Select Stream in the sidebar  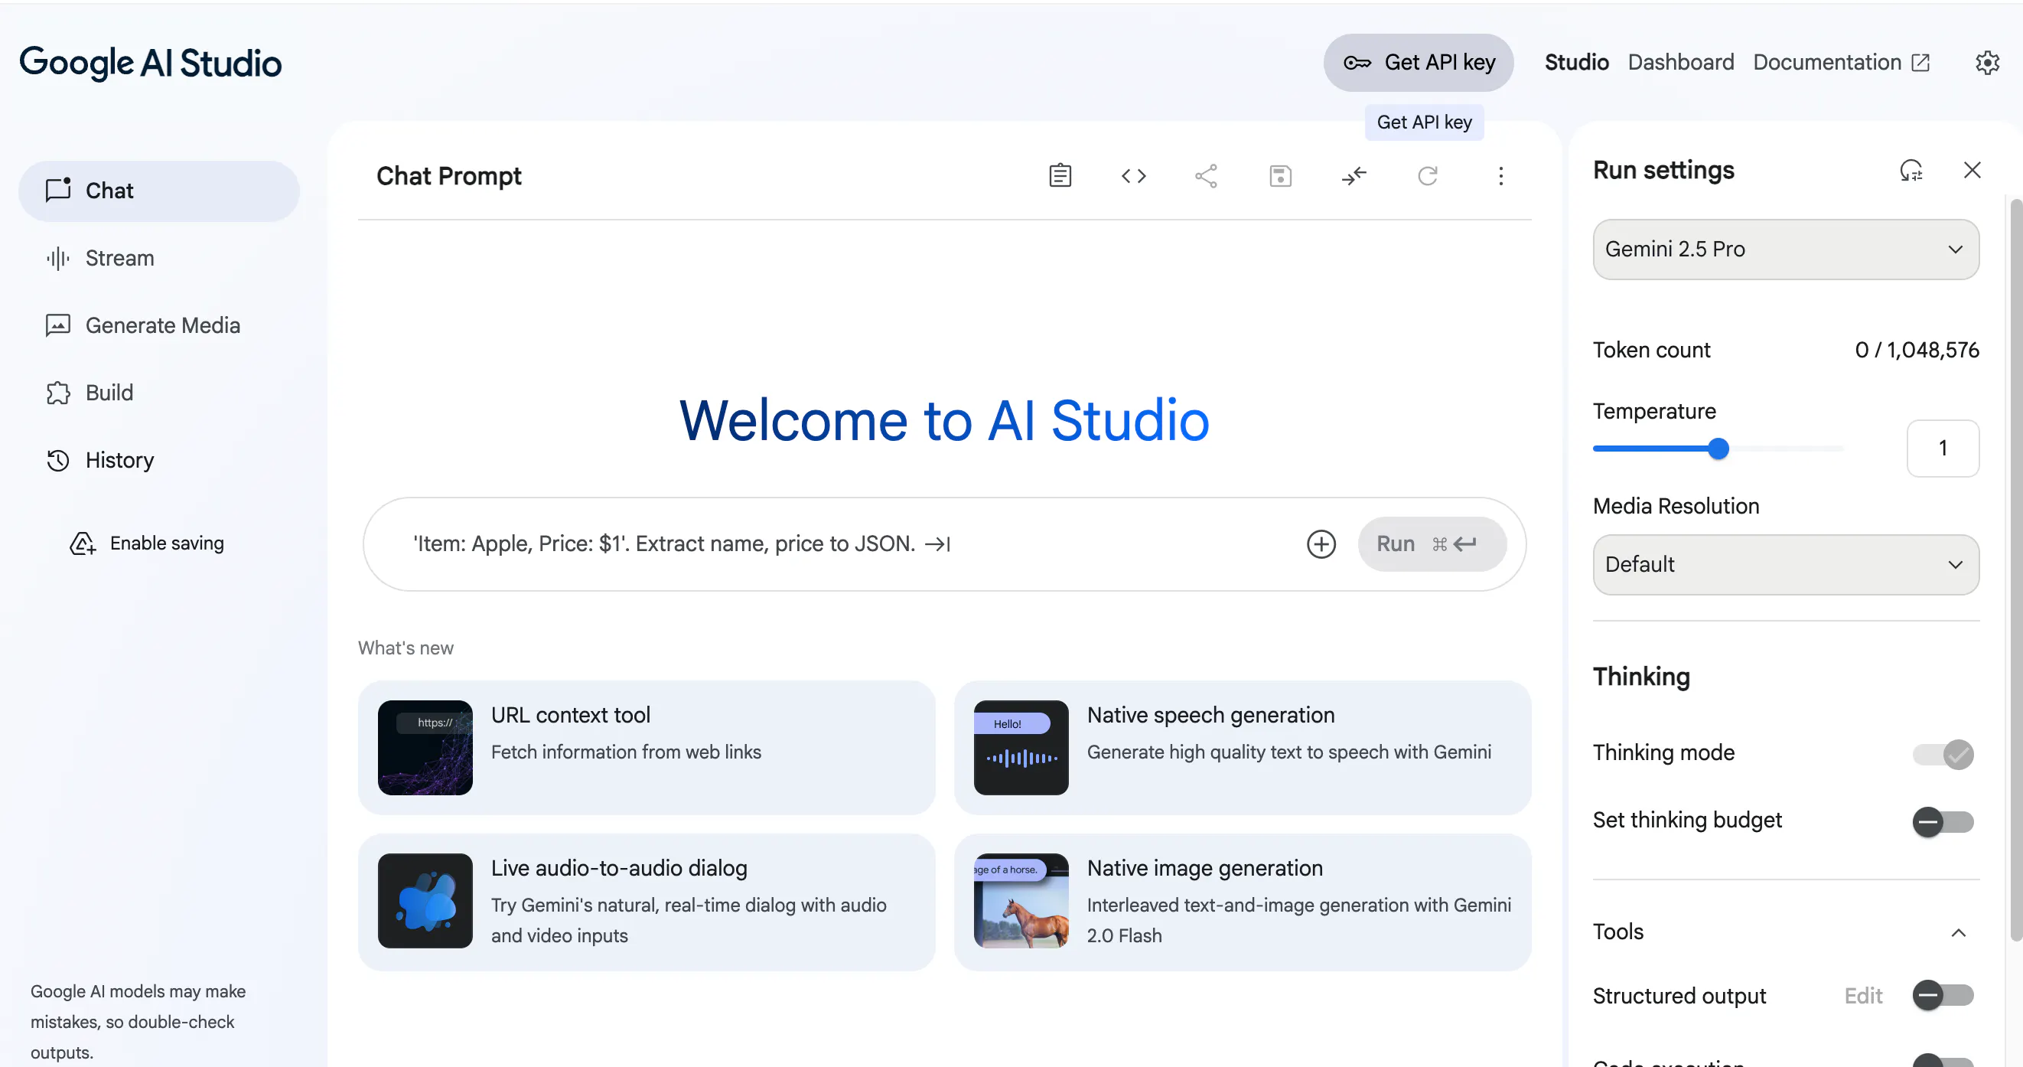pyautogui.click(x=158, y=258)
